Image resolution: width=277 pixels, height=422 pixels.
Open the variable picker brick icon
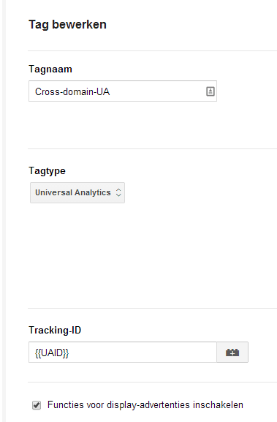(232, 353)
